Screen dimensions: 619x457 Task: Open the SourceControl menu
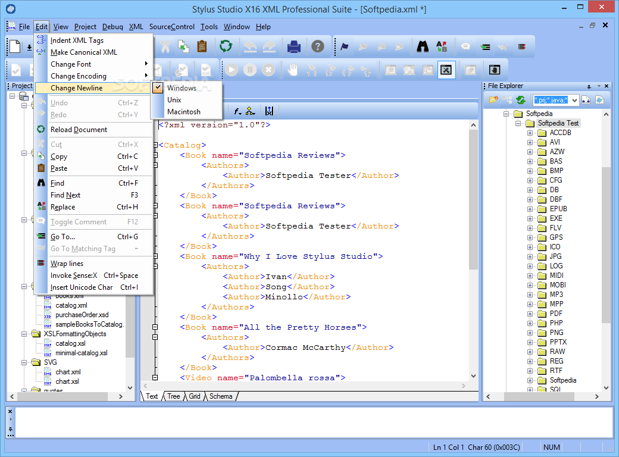(172, 27)
